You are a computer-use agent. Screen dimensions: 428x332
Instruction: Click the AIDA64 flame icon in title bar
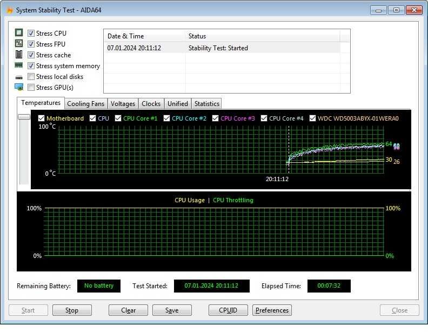pos(10,10)
